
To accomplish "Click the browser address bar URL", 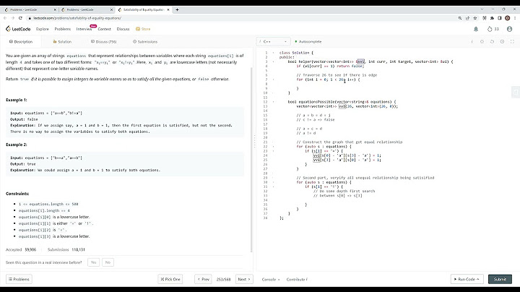I will coord(77,18).
